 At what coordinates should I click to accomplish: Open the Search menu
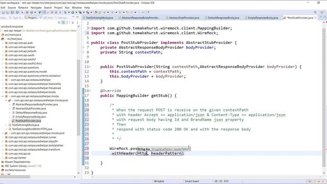point(48,8)
